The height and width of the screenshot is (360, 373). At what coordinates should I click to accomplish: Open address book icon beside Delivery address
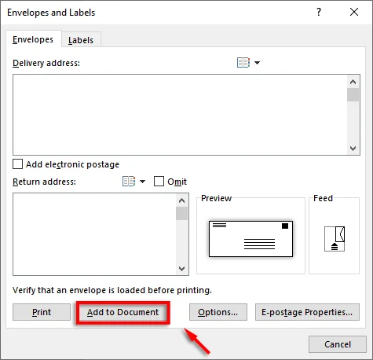[243, 63]
